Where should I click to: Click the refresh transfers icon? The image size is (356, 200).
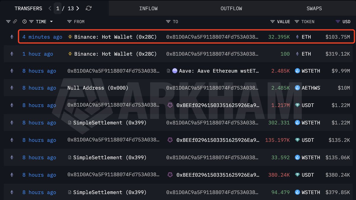(x=88, y=8)
